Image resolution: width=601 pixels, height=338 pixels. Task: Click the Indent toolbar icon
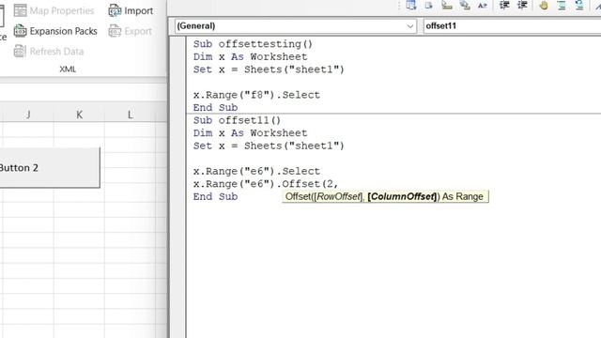(x=504, y=5)
